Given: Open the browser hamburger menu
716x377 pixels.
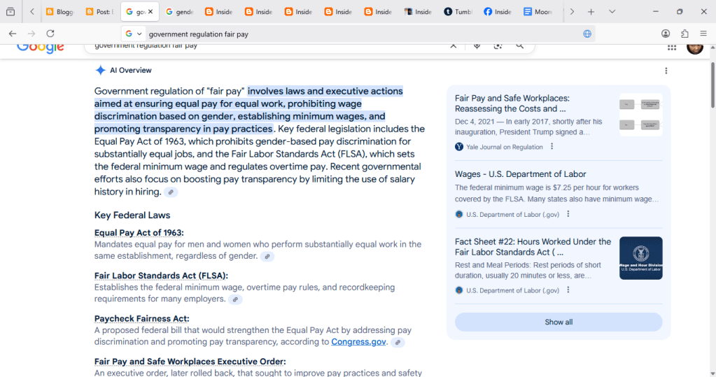Looking at the screenshot, I should (x=703, y=34).
